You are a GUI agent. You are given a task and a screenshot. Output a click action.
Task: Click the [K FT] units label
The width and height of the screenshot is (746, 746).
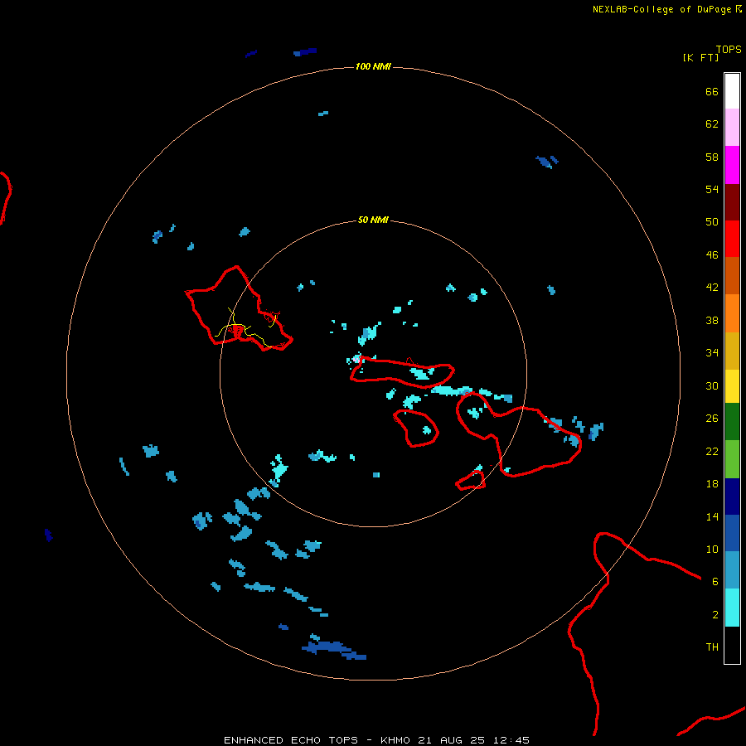point(700,57)
